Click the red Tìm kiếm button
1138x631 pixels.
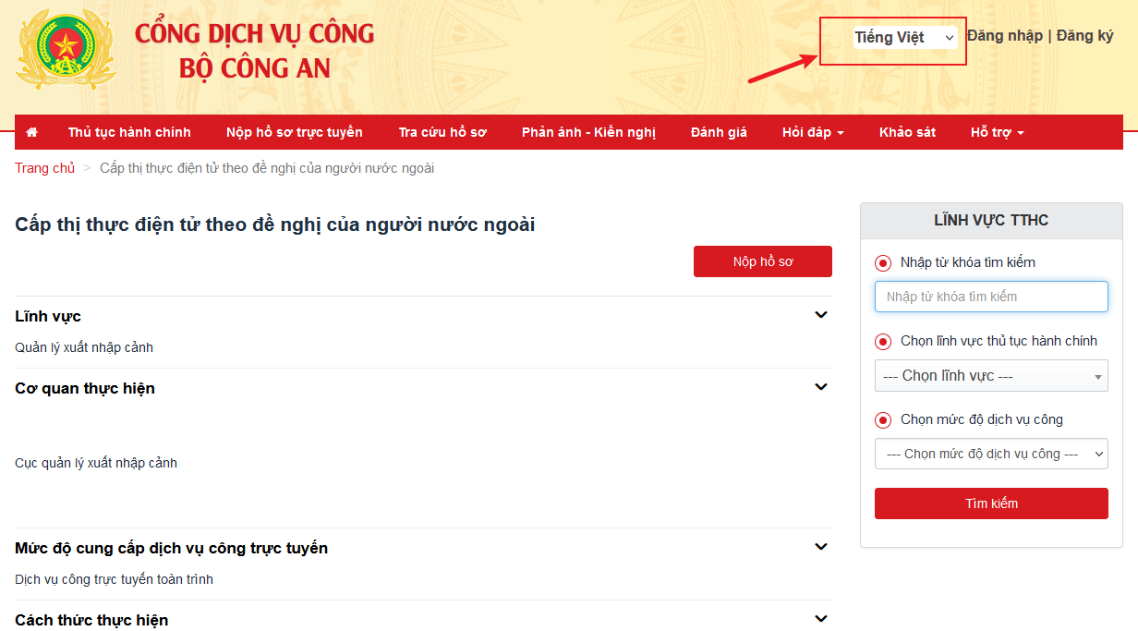tap(991, 504)
